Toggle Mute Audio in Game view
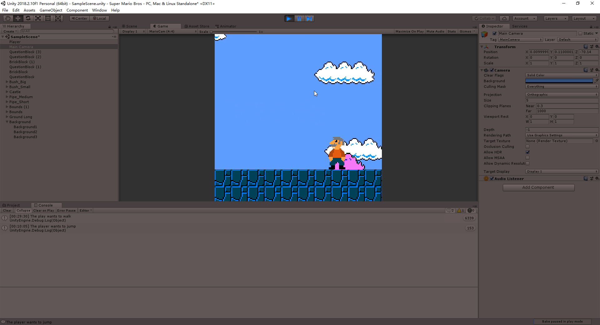The image size is (600, 325). (x=435, y=32)
